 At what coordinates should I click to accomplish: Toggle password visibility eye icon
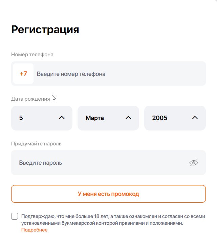193,163
